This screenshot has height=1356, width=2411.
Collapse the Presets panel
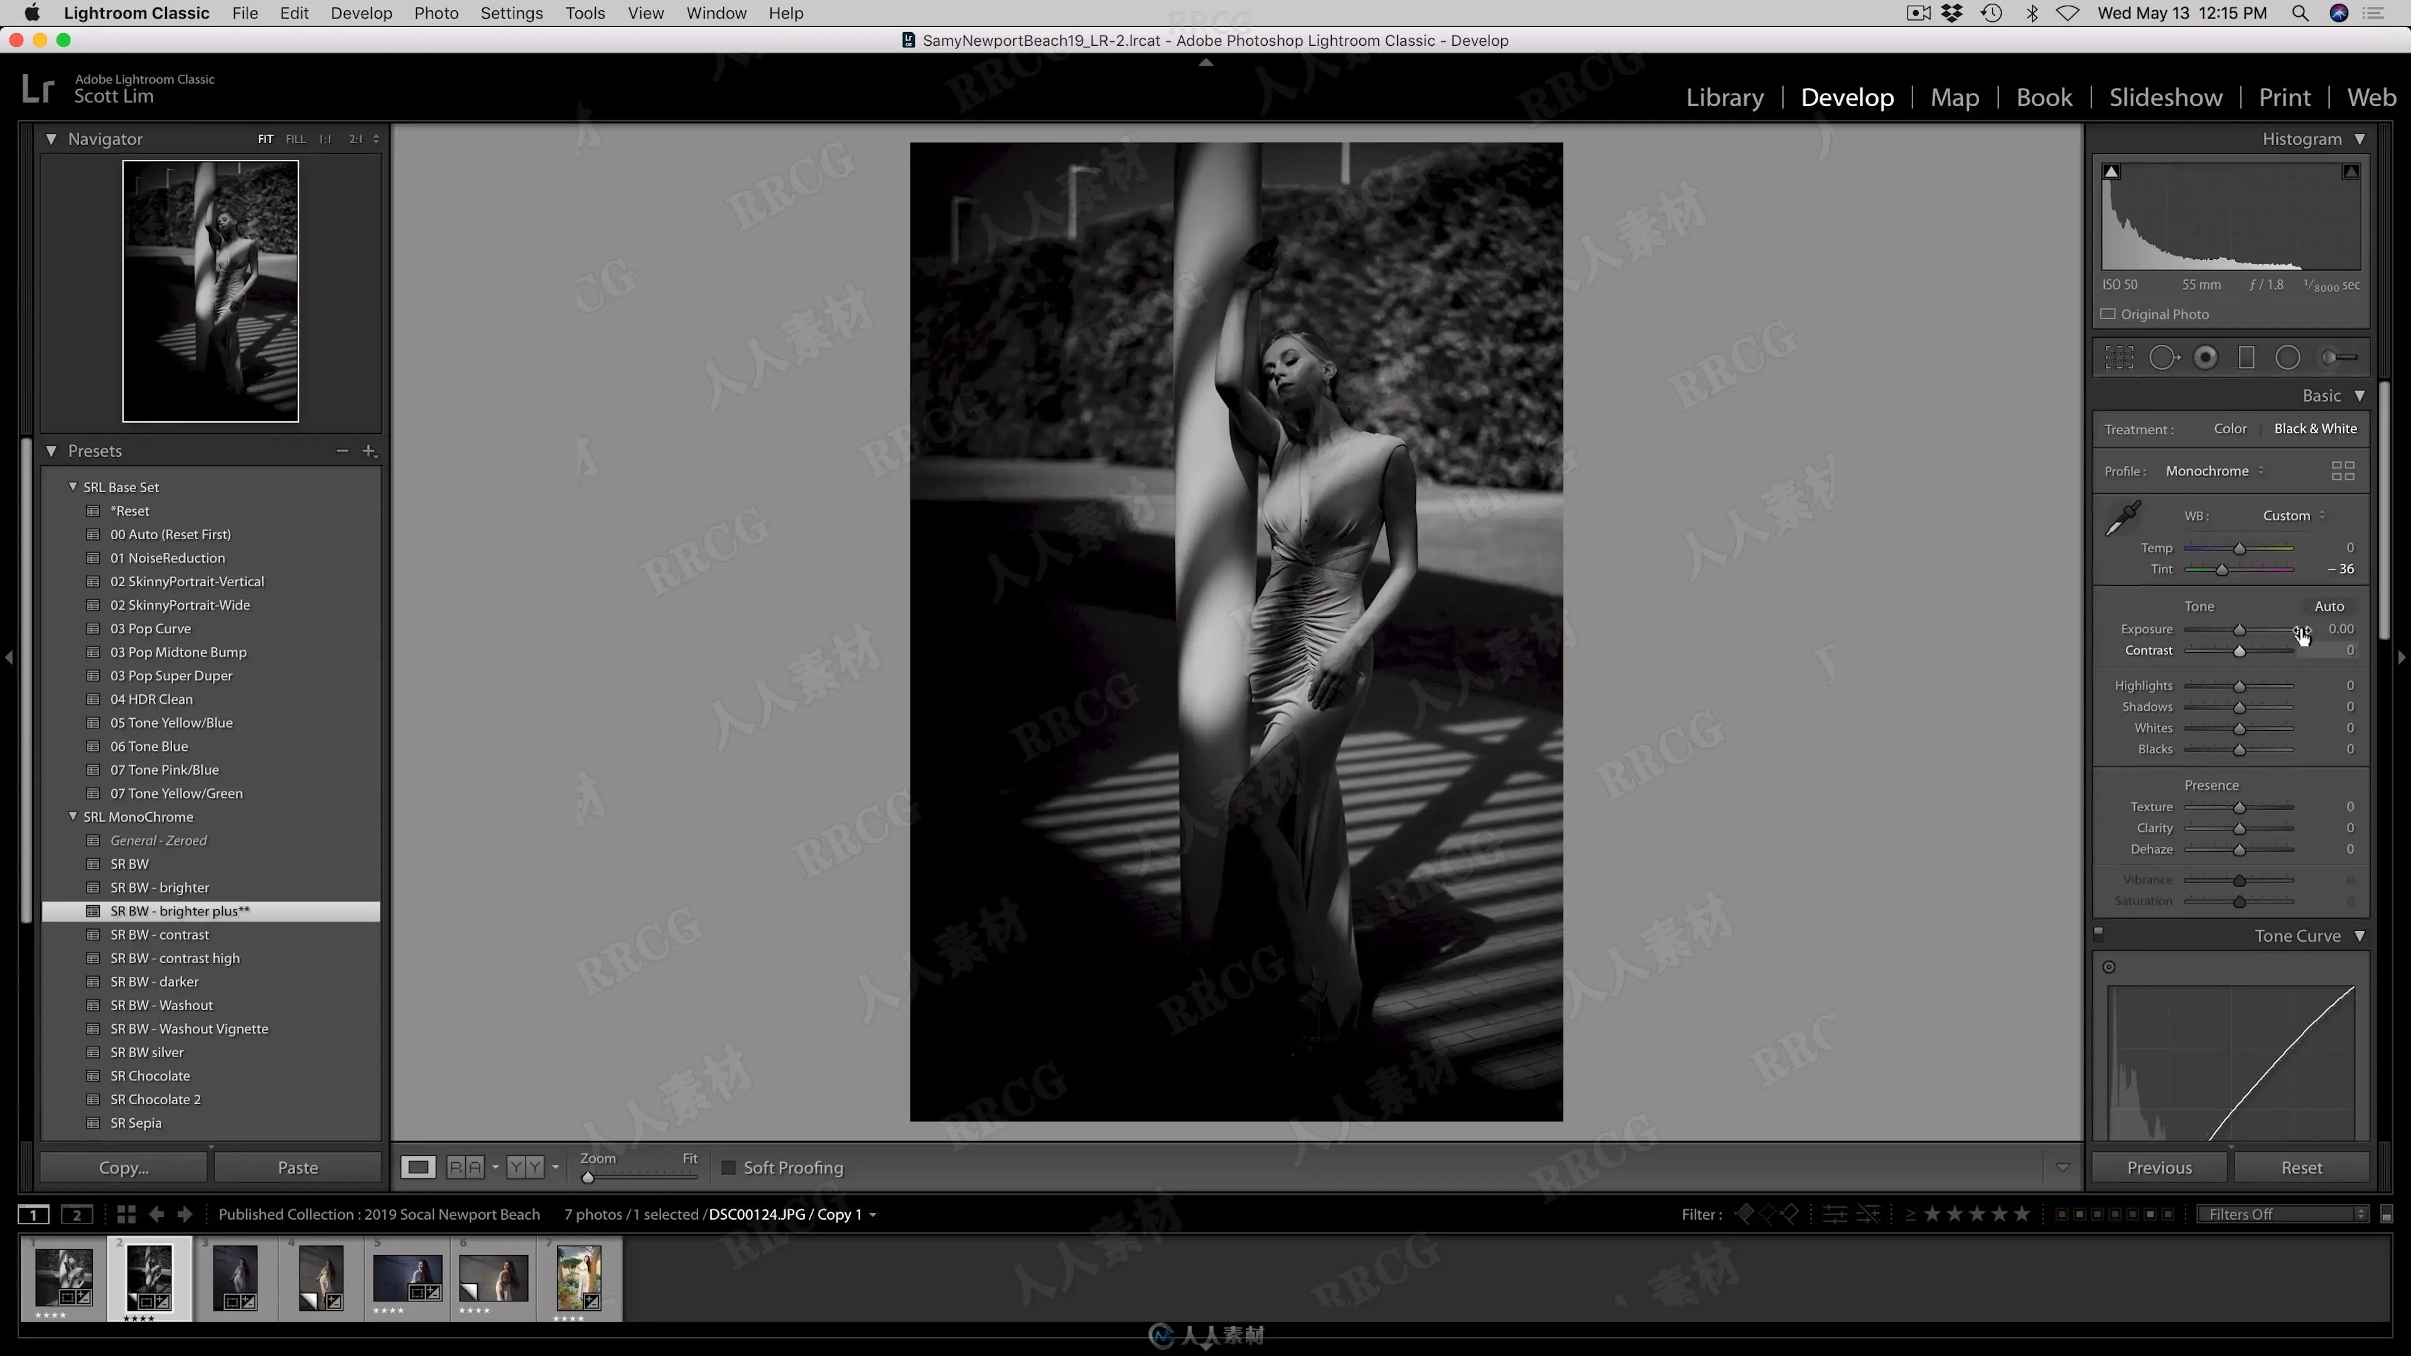pyautogui.click(x=50, y=451)
